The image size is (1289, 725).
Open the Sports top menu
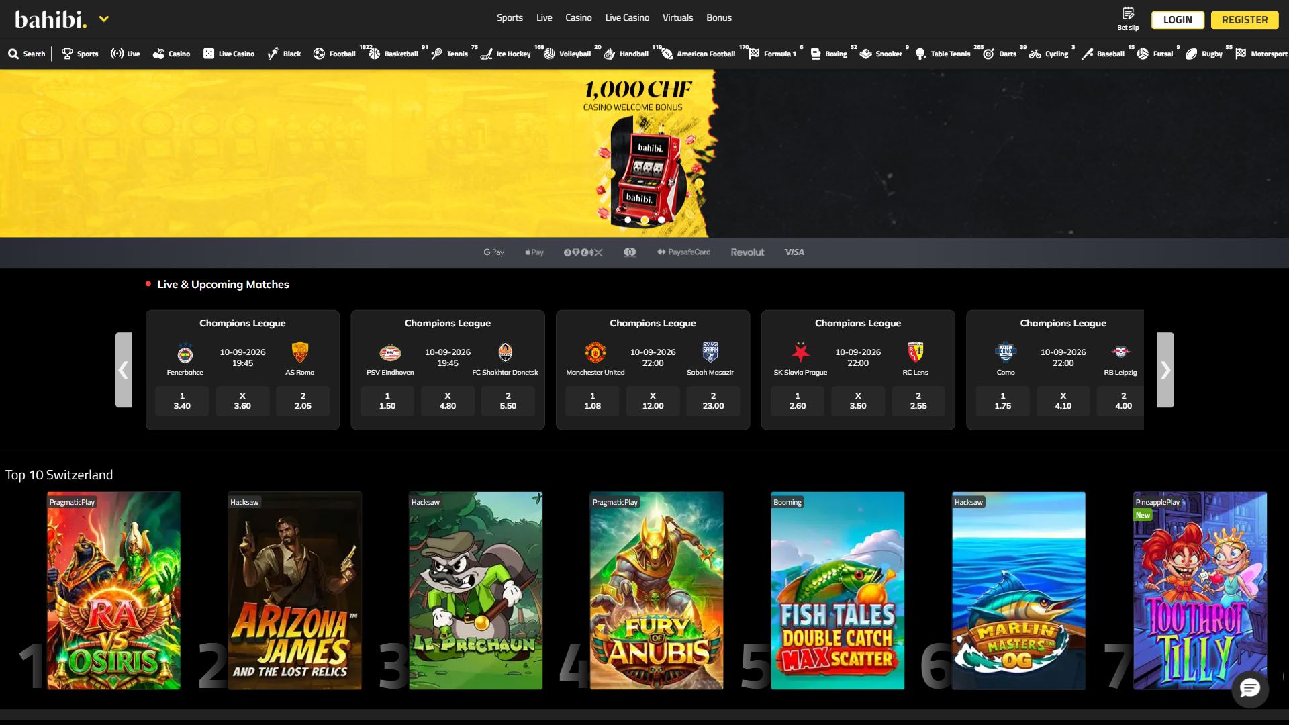[x=510, y=18]
